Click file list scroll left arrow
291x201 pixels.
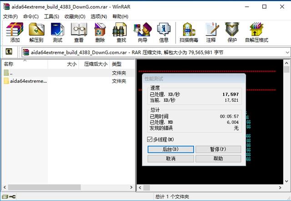coord(5,187)
